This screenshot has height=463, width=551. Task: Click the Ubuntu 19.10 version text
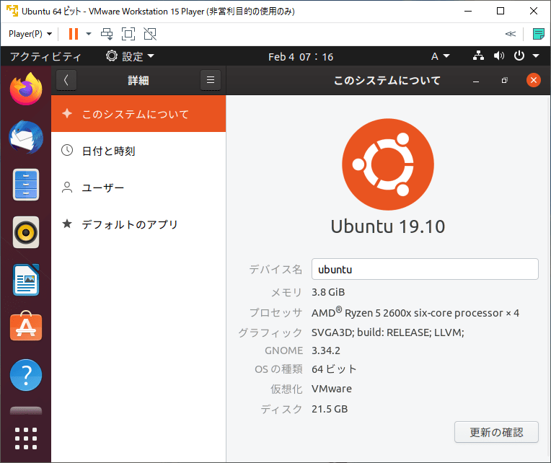click(x=388, y=226)
